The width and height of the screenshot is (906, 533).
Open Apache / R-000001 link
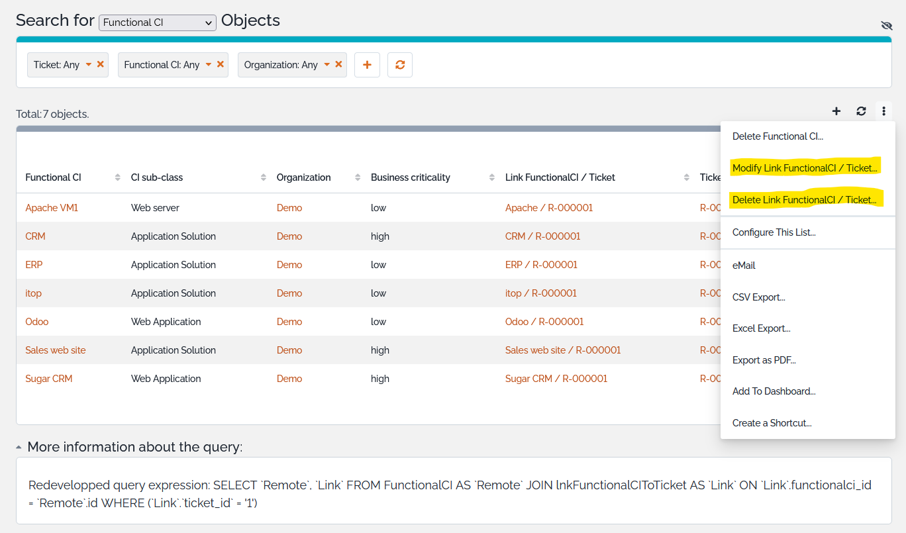click(x=549, y=208)
